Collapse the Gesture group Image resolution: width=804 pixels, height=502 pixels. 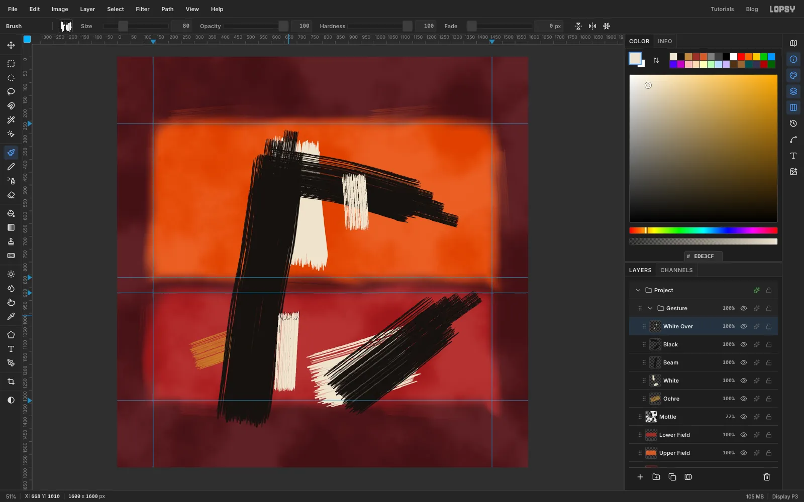coord(650,308)
